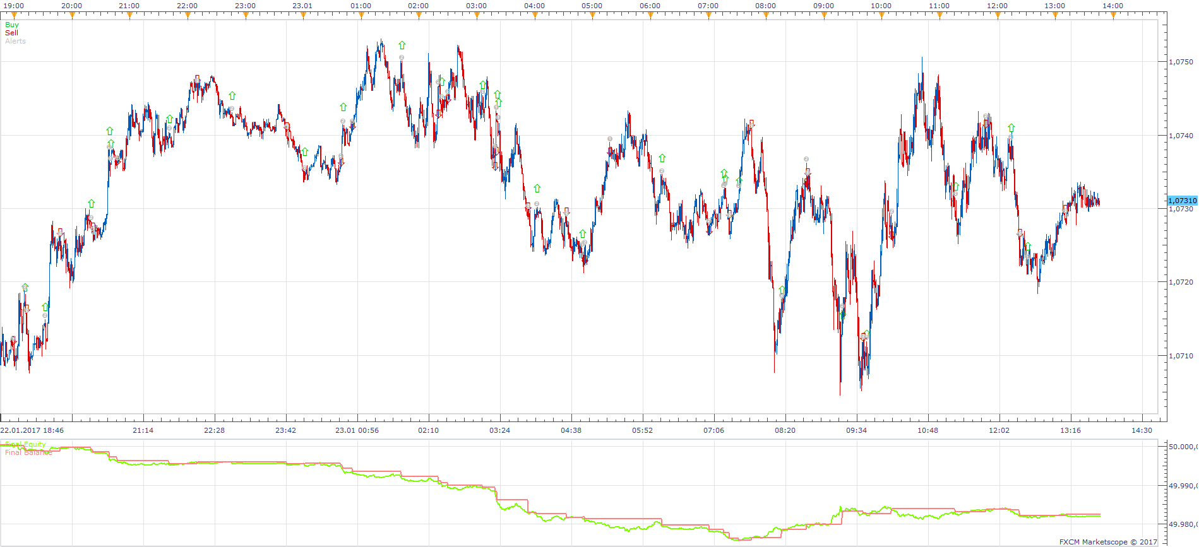Image resolution: width=1199 pixels, height=547 pixels.
Task: Click the orange marker under 13:00
Action: click(x=1055, y=16)
